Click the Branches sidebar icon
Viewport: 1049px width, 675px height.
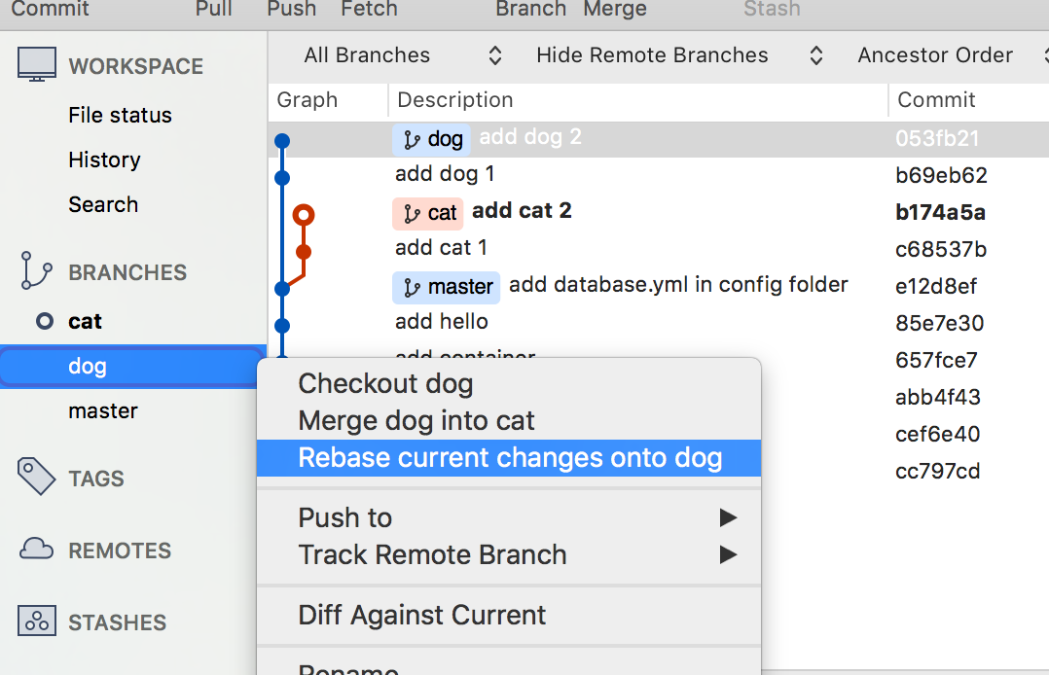(x=35, y=270)
